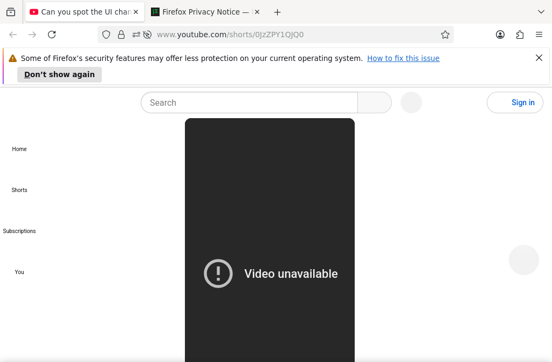Open the tracking protection shield icon

coord(106,35)
